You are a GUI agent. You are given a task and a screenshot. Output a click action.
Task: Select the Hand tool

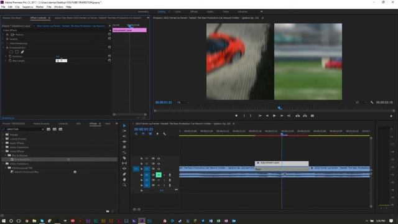[x=124, y=179]
